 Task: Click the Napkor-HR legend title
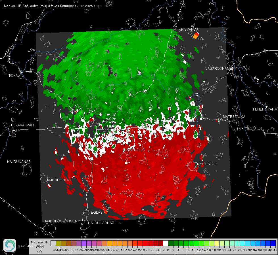click(39, 242)
